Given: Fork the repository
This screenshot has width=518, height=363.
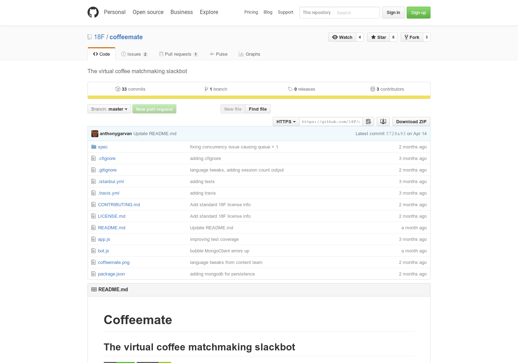Looking at the screenshot, I should [412, 37].
